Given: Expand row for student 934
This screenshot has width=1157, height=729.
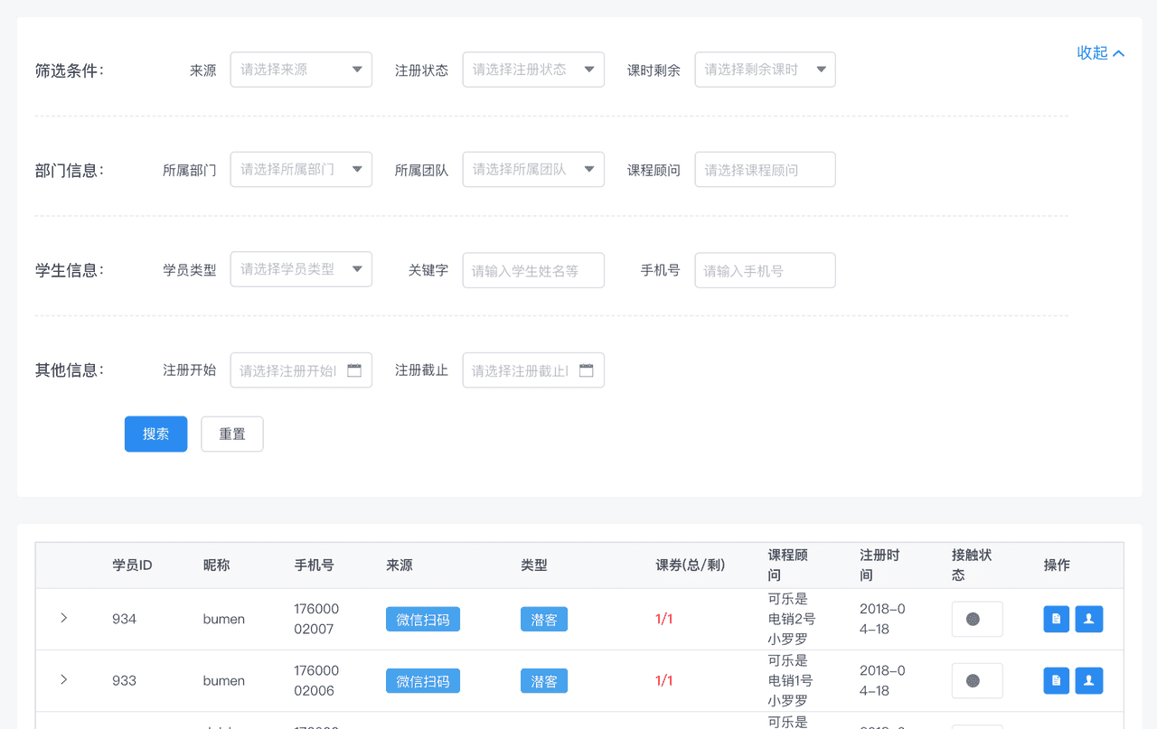Looking at the screenshot, I should click(x=64, y=618).
